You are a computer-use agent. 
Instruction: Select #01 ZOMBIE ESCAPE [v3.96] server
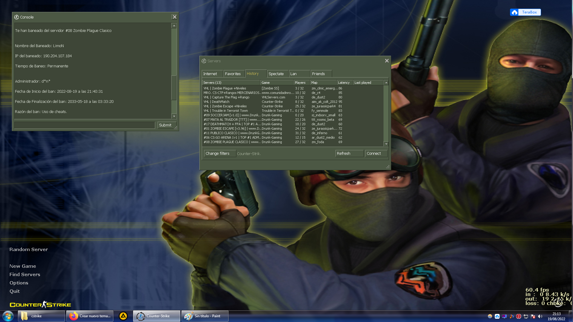click(x=292, y=129)
